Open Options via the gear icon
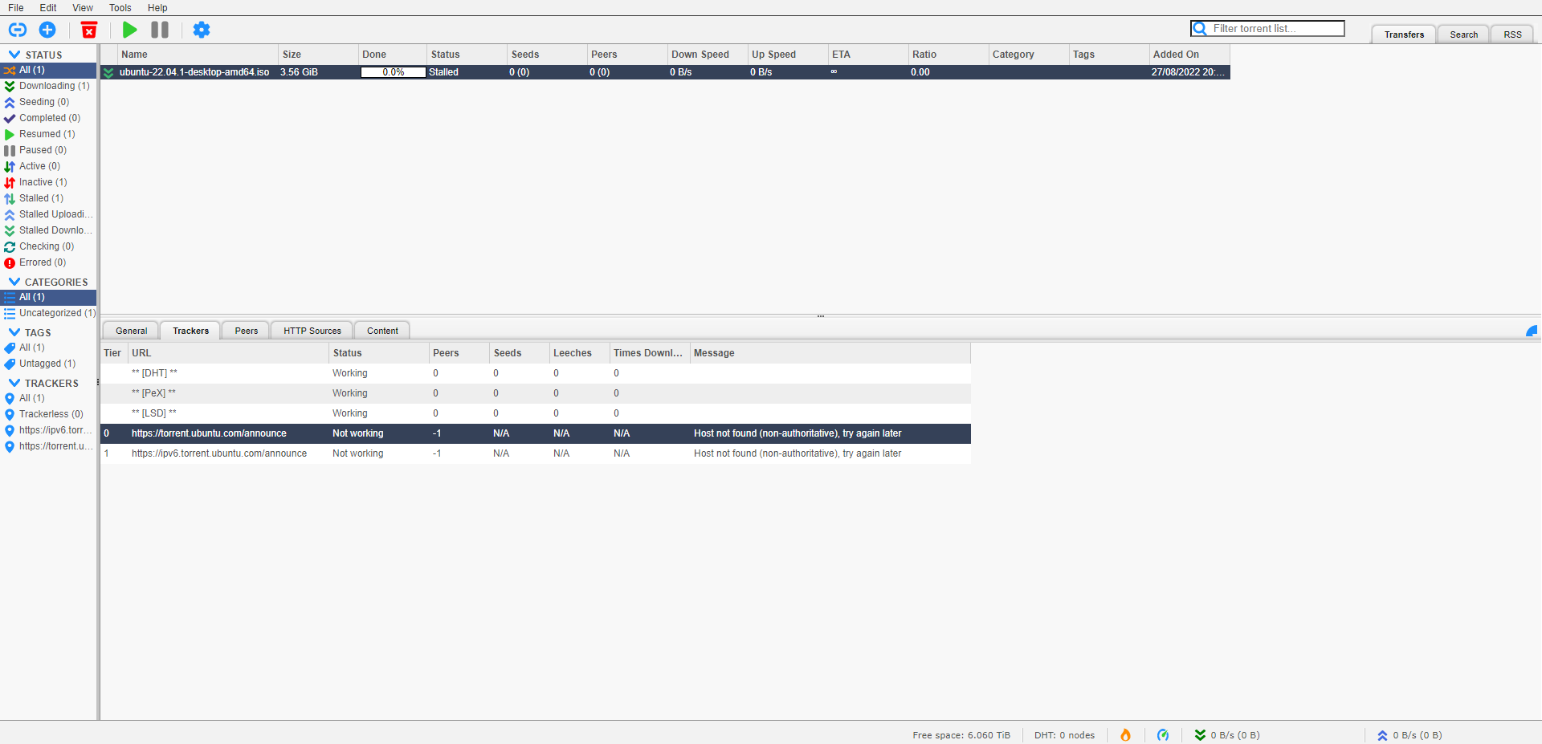The height and width of the screenshot is (744, 1542). [x=202, y=30]
